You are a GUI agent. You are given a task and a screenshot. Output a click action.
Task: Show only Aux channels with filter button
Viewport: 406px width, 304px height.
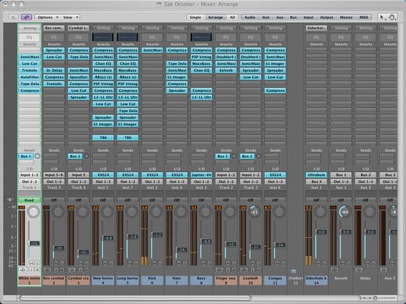280,17
